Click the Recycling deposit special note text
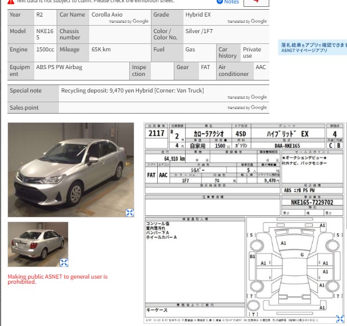The image size is (347, 326). (x=132, y=91)
